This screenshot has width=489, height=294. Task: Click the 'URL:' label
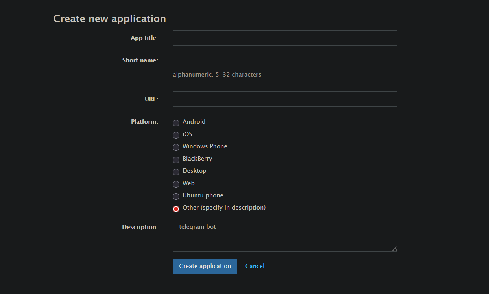(x=151, y=99)
